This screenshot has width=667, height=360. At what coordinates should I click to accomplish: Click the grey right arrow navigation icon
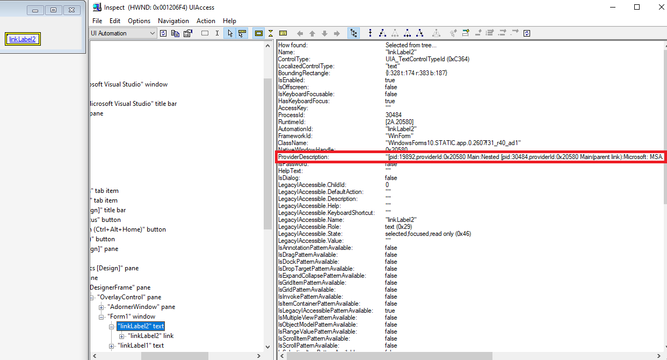coord(337,33)
